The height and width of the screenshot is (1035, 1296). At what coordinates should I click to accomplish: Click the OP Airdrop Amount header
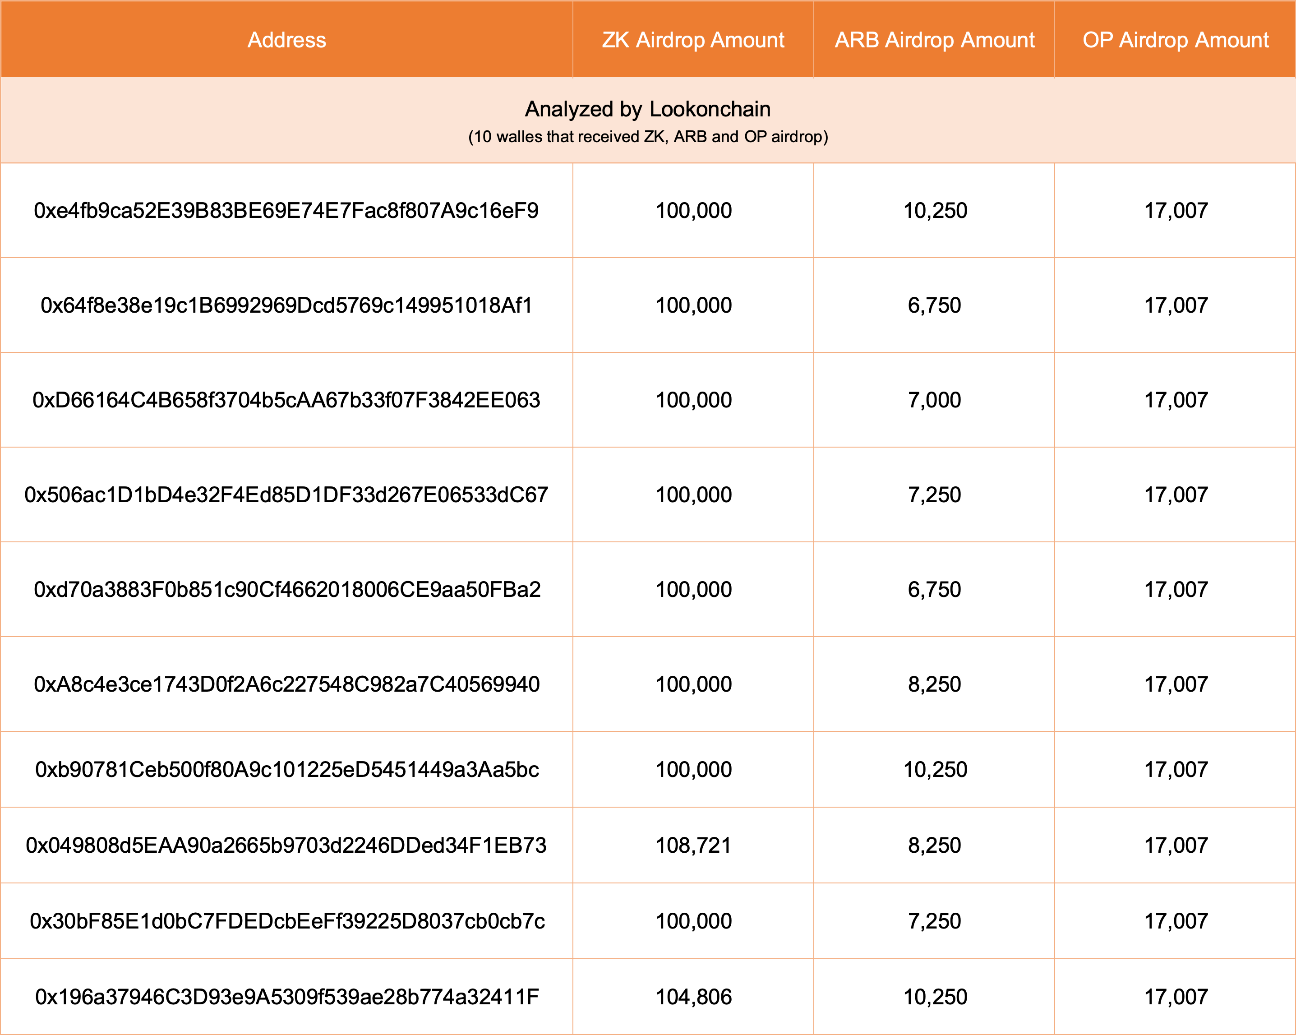pyautogui.click(x=1175, y=40)
